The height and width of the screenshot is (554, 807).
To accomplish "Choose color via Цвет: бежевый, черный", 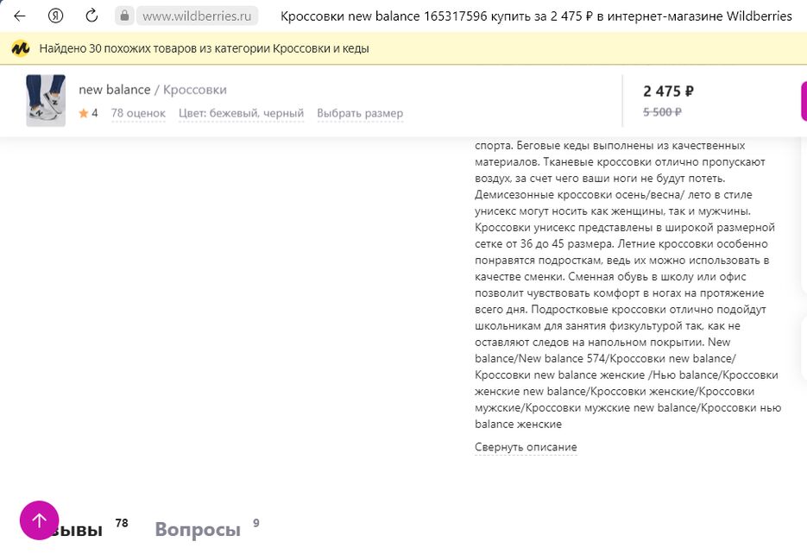I will pos(241,113).
